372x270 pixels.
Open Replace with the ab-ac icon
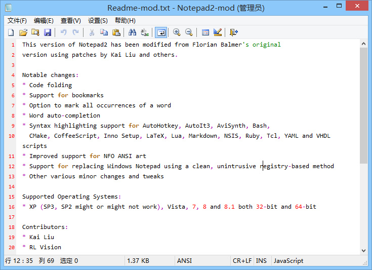pyautogui.click(x=145, y=32)
